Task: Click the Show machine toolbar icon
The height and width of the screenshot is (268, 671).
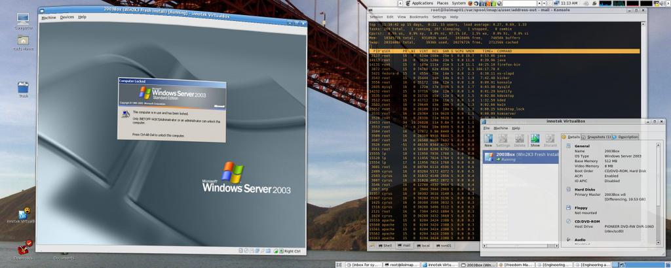Action: click(x=535, y=141)
